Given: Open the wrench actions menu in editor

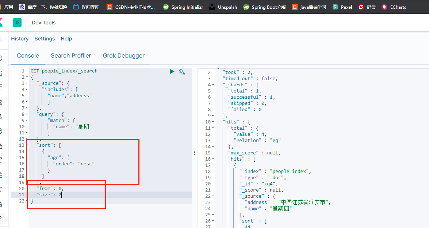Looking at the screenshot, I should [182, 72].
